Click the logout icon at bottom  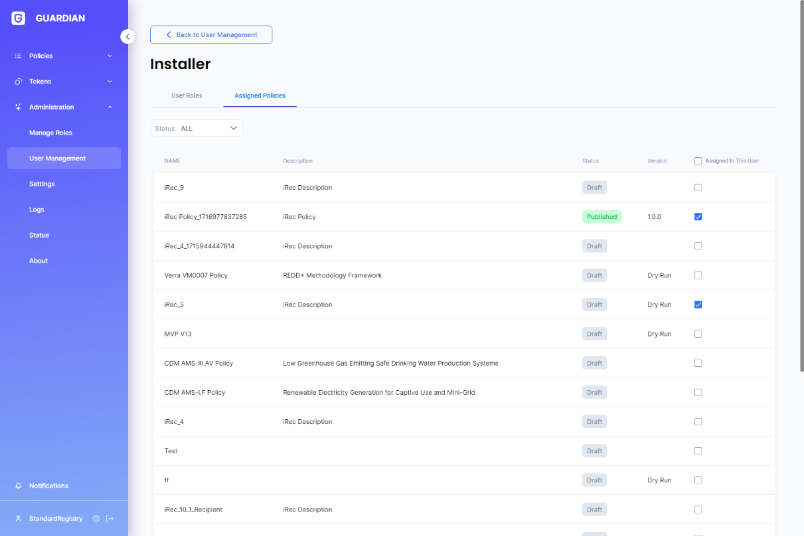(110, 519)
